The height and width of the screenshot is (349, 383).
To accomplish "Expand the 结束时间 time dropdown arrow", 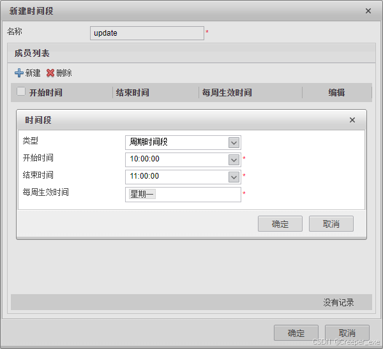I will (x=234, y=177).
